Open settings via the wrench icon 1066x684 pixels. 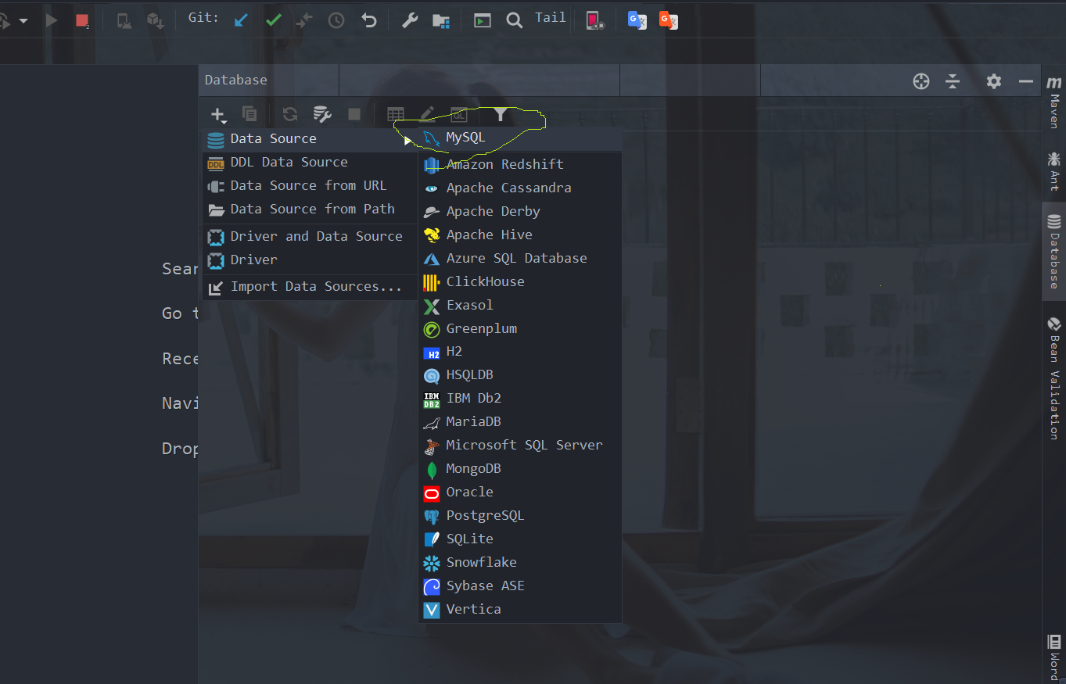(x=410, y=20)
